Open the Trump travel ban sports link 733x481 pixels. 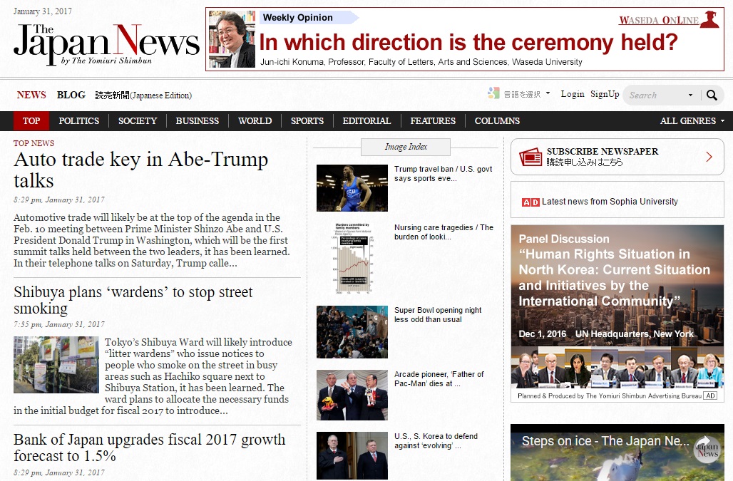point(444,174)
